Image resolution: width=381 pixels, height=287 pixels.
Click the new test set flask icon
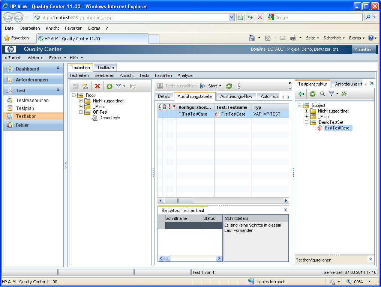click(x=85, y=86)
